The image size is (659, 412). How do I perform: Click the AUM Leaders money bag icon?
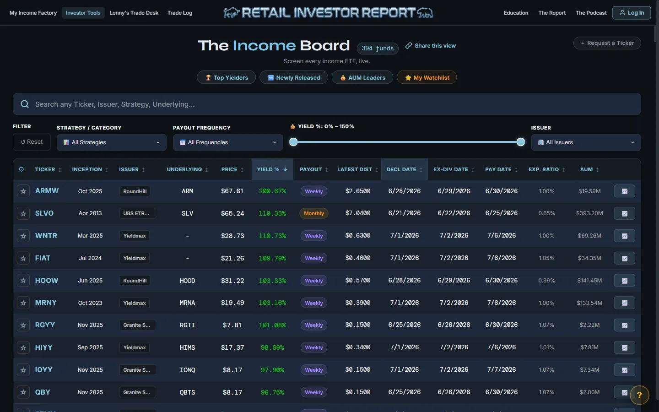(x=343, y=78)
